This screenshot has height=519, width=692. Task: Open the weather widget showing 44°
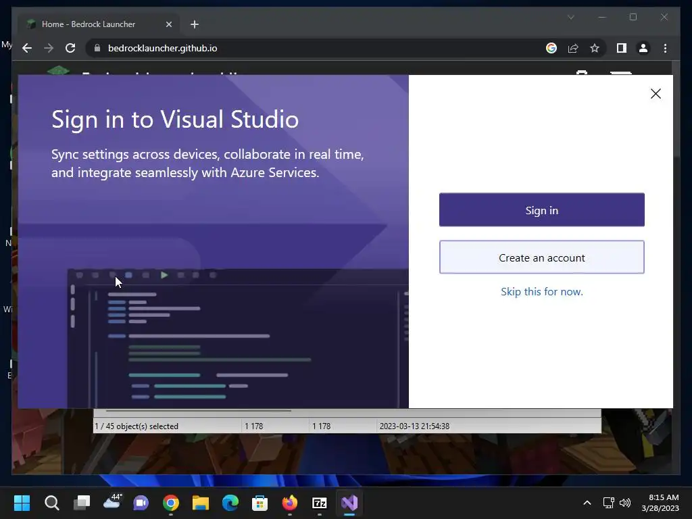click(x=112, y=502)
